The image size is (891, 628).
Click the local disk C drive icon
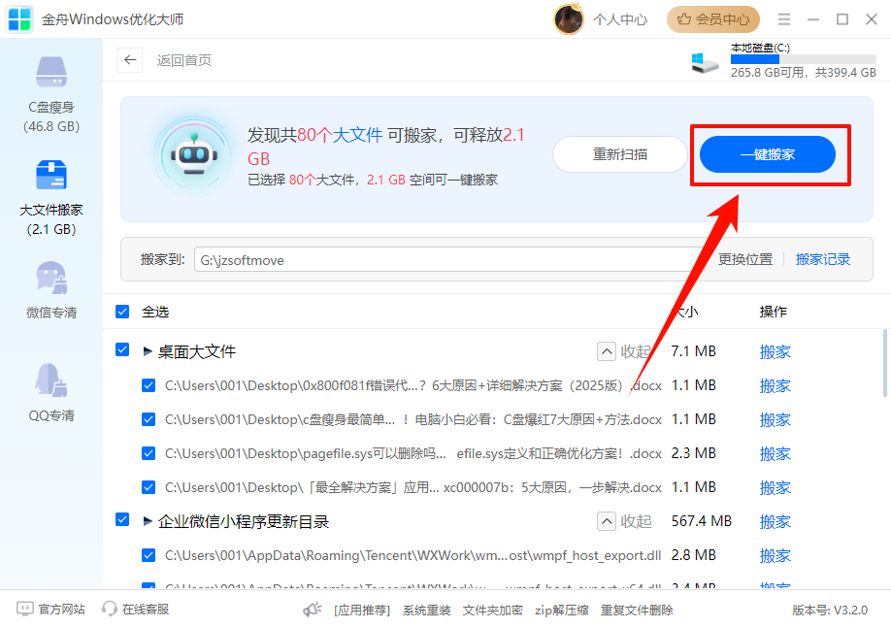(x=705, y=62)
